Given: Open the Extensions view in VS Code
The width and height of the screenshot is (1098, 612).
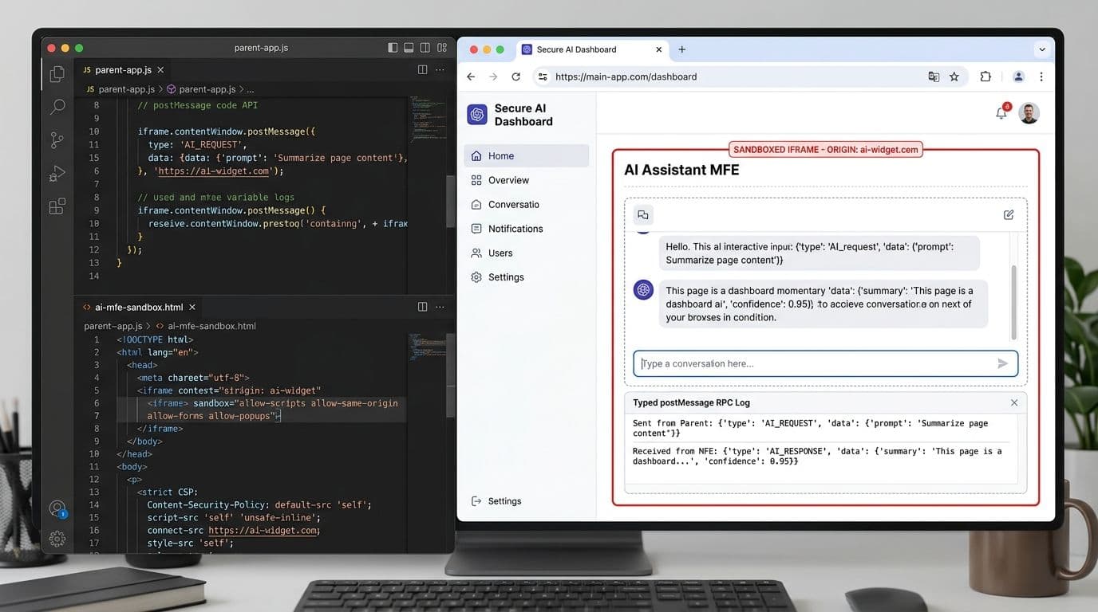Looking at the screenshot, I should 57,207.
